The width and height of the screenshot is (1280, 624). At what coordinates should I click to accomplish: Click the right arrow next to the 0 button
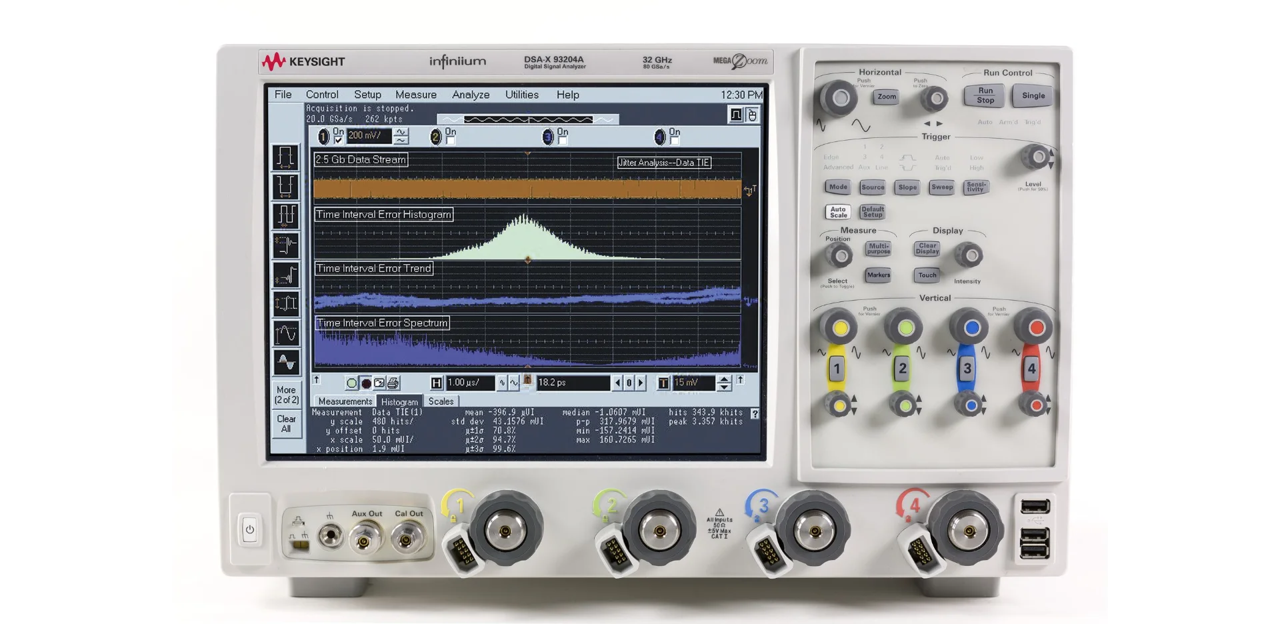(x=641, y=383)
